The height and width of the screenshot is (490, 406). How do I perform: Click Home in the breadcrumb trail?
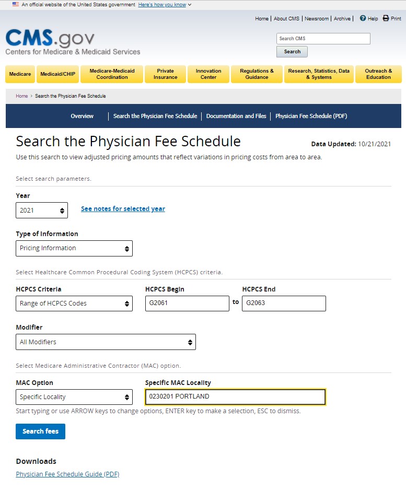point(21,96)
